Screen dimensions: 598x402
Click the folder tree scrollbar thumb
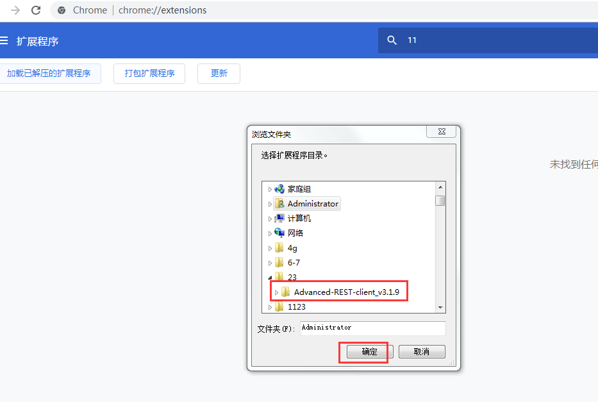(x=440, y=201)
